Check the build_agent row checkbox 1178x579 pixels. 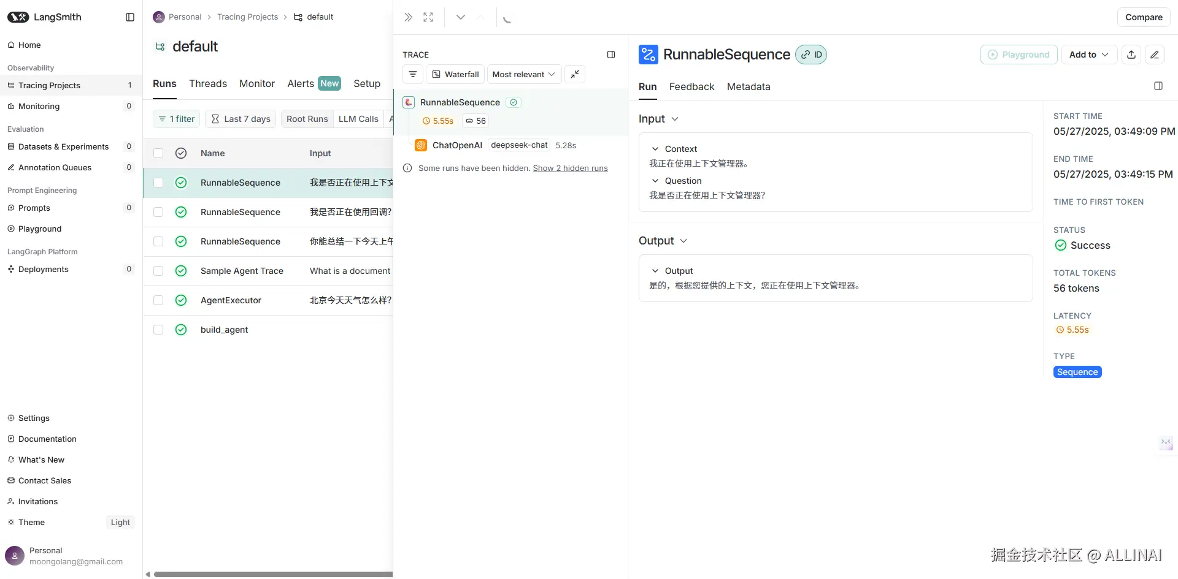[158, 330]
